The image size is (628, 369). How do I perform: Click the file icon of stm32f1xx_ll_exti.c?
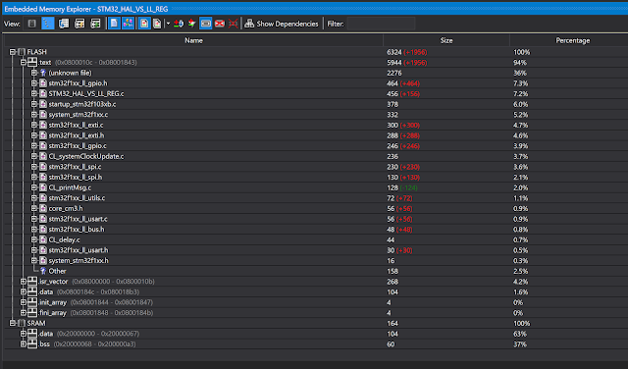43,125
